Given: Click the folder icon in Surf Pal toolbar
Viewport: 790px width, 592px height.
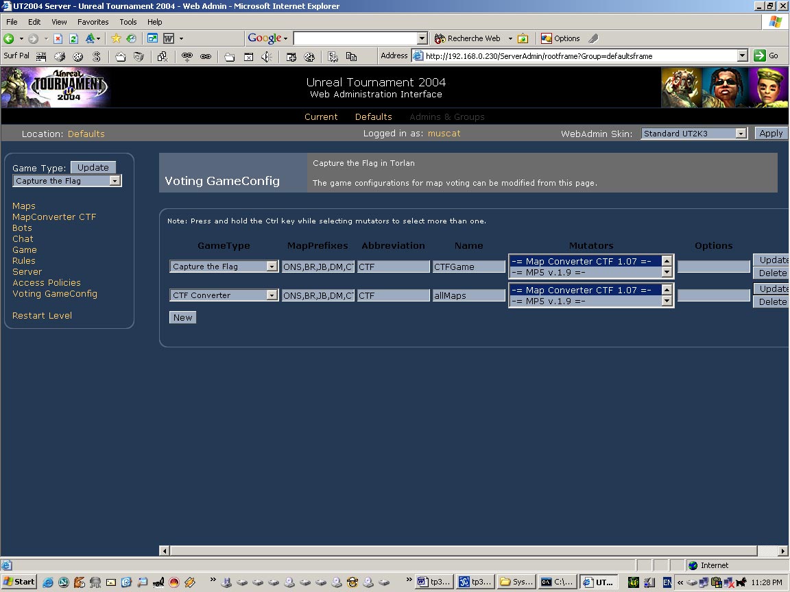Looking at the screenshot, I should click(x=229, y=56).
